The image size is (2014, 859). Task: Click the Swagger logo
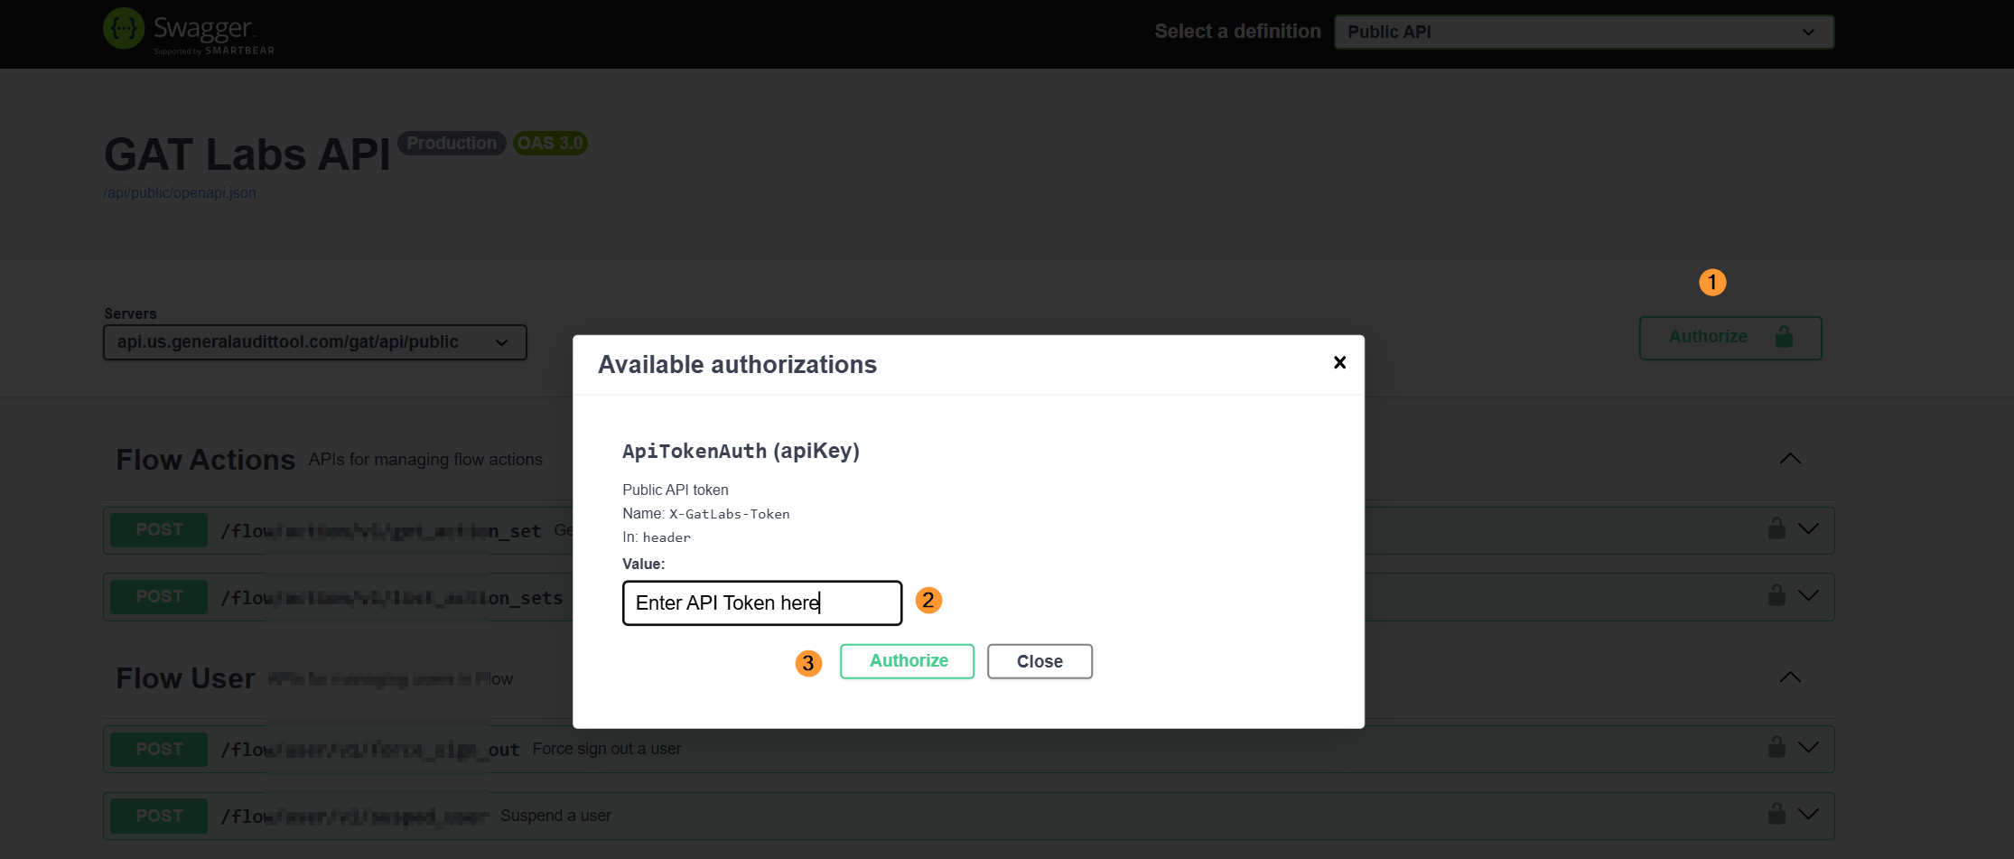coord(189,33)
